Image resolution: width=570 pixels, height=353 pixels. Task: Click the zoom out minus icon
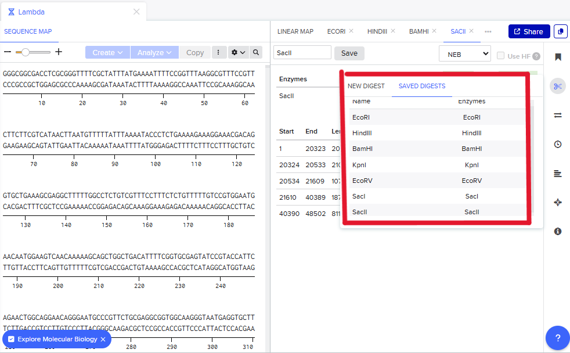tap(8, 52)
